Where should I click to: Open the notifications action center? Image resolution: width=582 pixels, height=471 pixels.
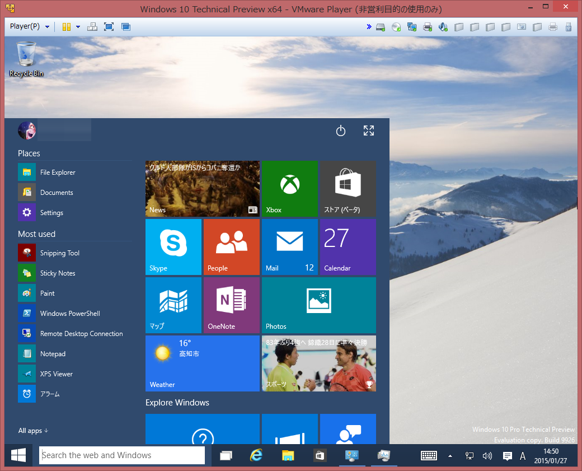tap(507, 456)
